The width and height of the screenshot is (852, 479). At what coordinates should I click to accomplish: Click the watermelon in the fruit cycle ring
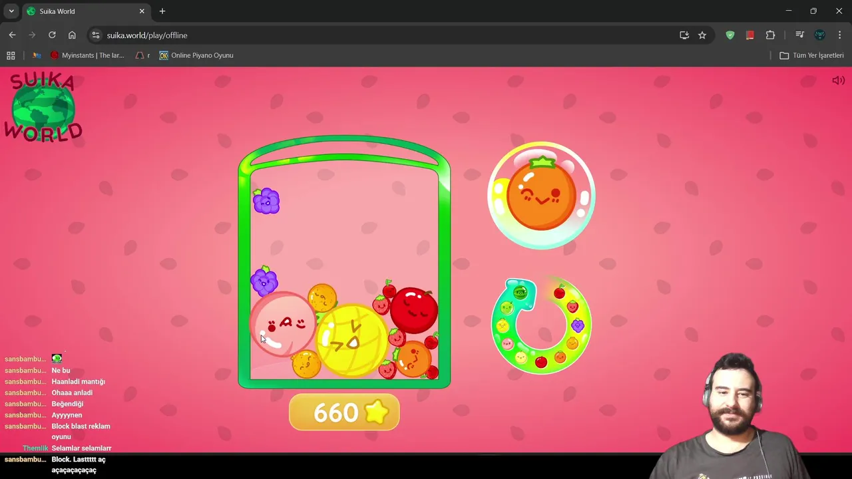521,293
